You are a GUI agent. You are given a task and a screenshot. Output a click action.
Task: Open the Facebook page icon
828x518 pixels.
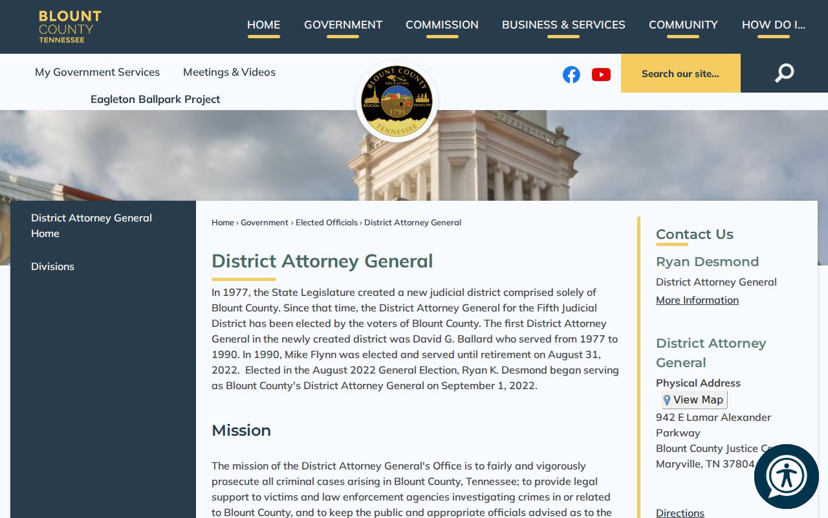[x=571, y=74]
